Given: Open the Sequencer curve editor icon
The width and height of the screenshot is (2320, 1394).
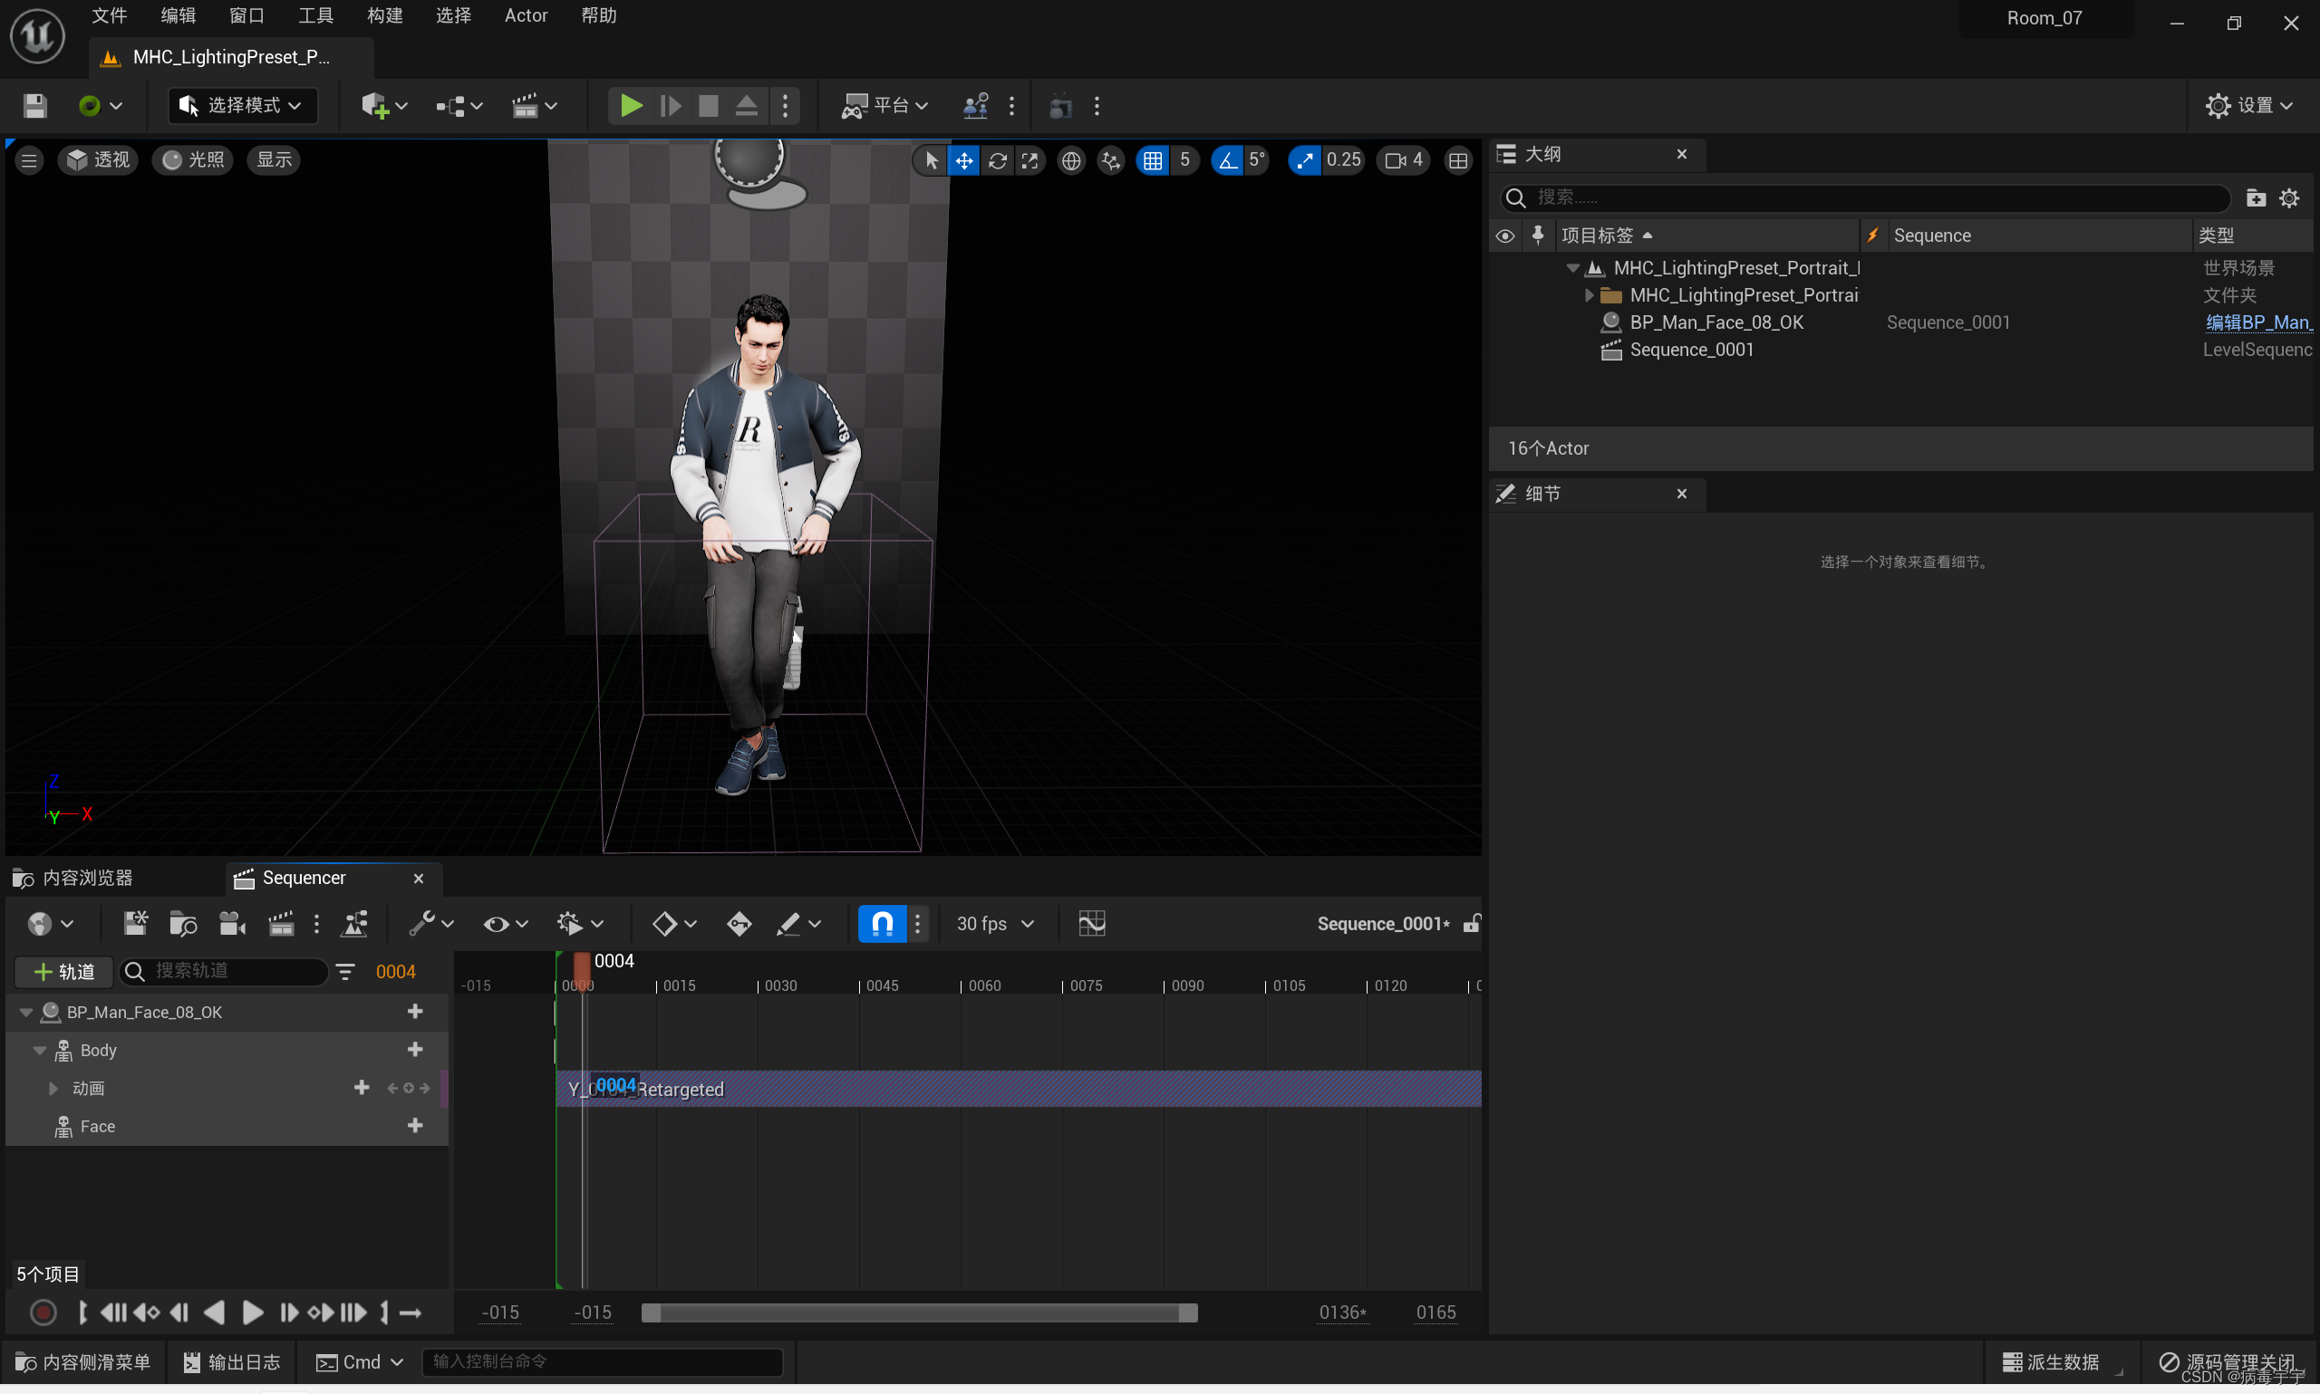Looking at the screenshot, I should click(1091, 923).
